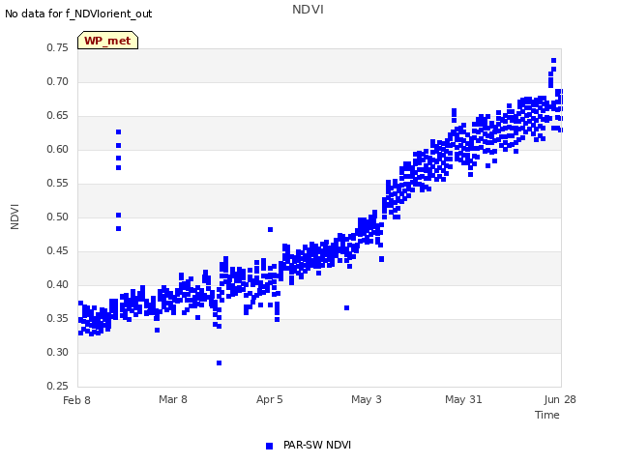Click the 0.25 y-axis value
Image resolution: width=619 pixels, height=464 pixels.
[57, 386]
